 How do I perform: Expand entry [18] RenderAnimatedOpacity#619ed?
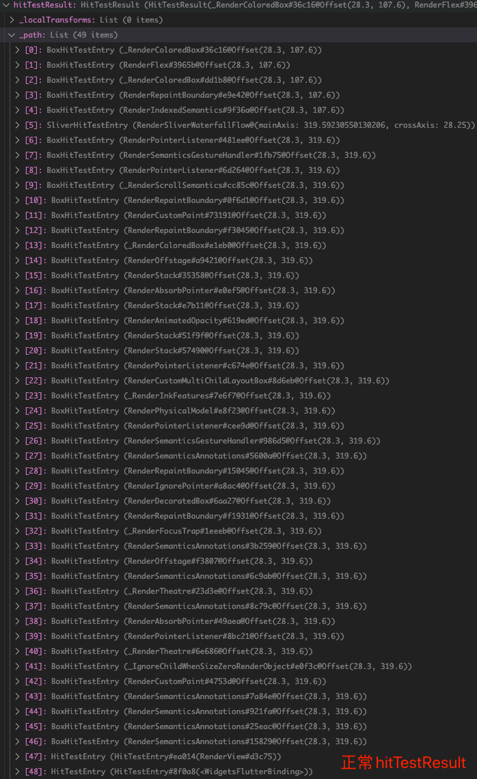(18, 320)
